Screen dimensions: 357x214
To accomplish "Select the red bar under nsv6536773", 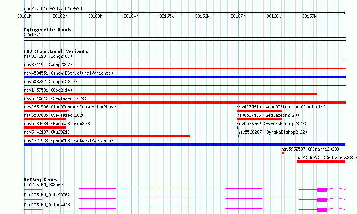I will pos(321,161).
